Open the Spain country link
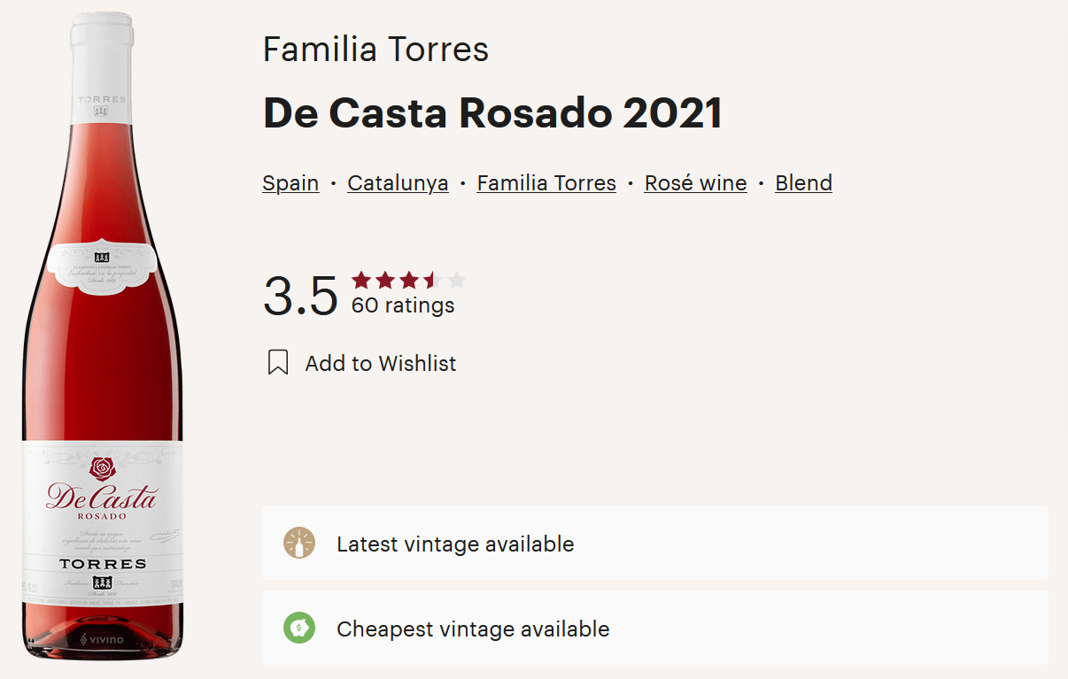This screenshot has width=1068, height=679. tap(290, 183)
